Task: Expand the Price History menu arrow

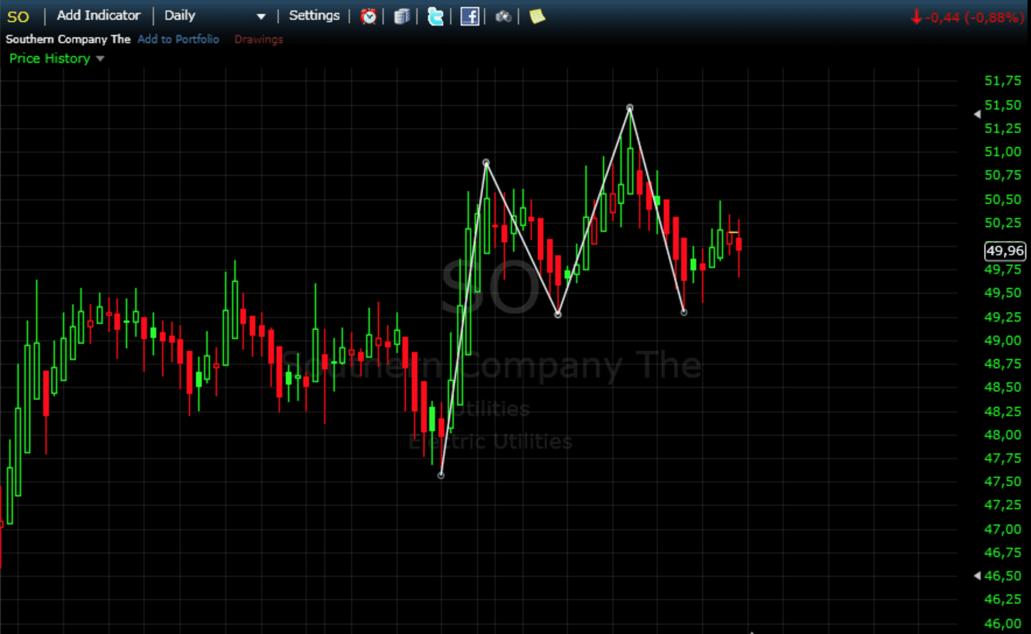Action: (x=100, y=59)
